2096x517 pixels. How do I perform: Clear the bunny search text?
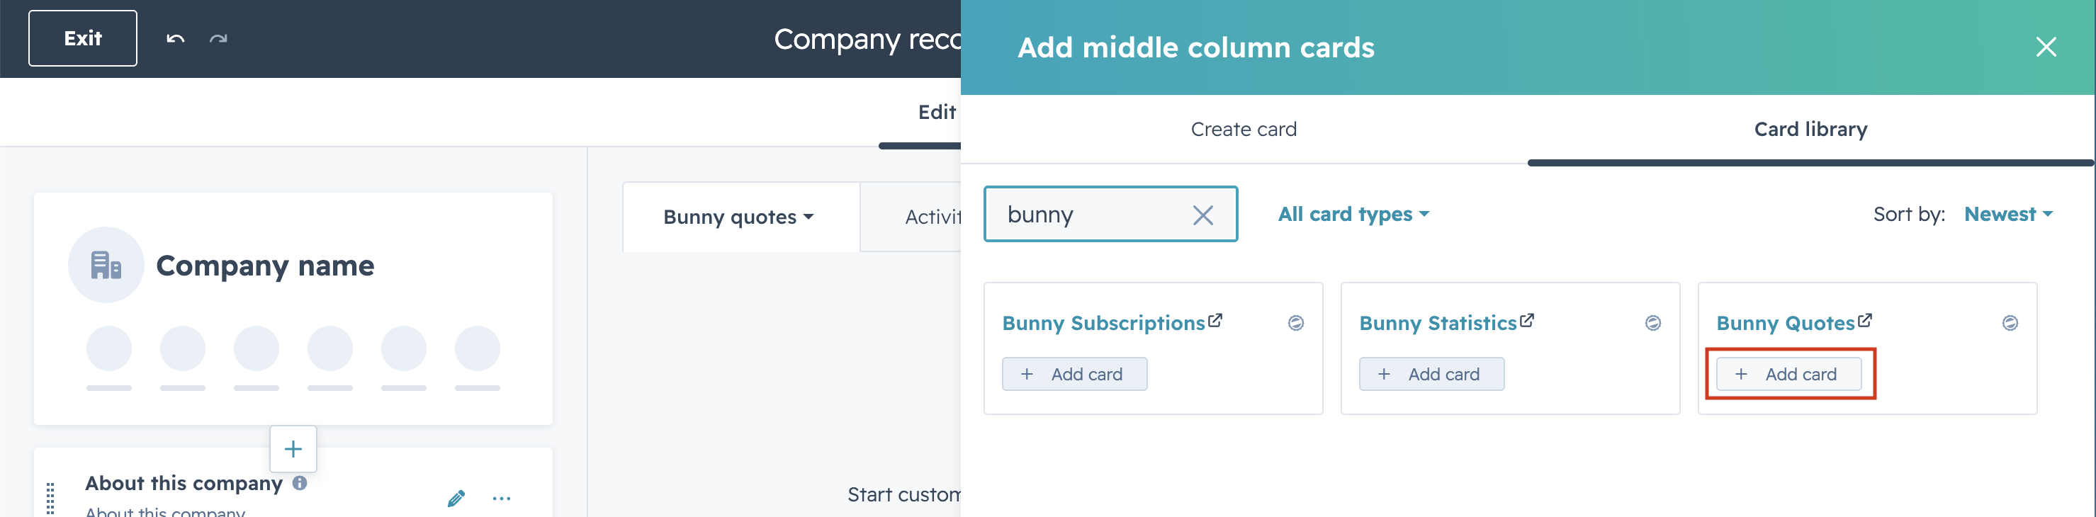(1202, 215)
